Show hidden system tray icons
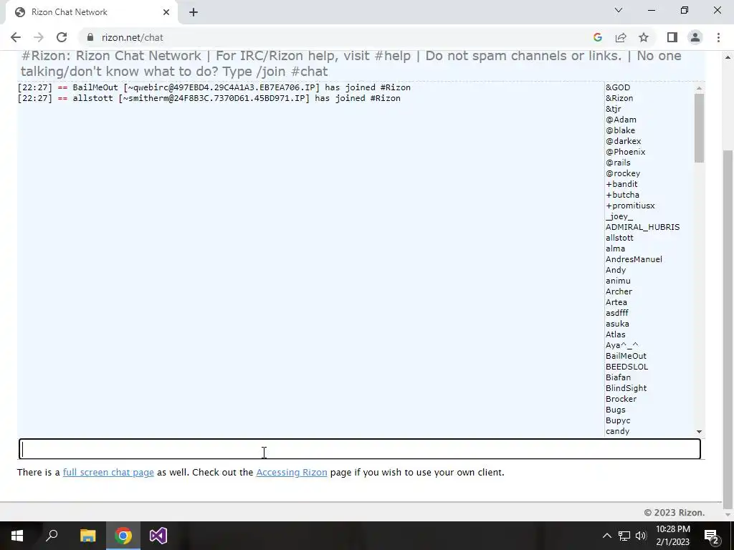Image resolution: width=734 pixels, height=550 pixels. 606,536
